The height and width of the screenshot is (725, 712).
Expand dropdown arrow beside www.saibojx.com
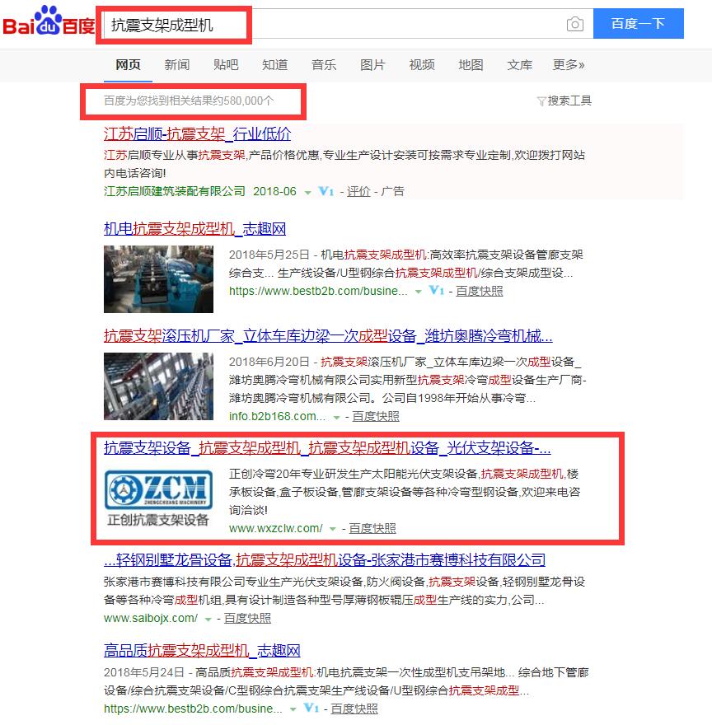[208, 619]
